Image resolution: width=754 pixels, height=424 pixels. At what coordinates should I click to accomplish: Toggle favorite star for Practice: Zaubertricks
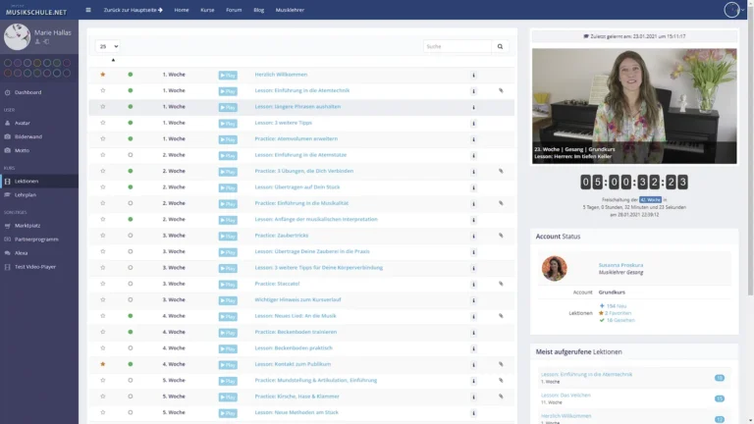[103, 236]
